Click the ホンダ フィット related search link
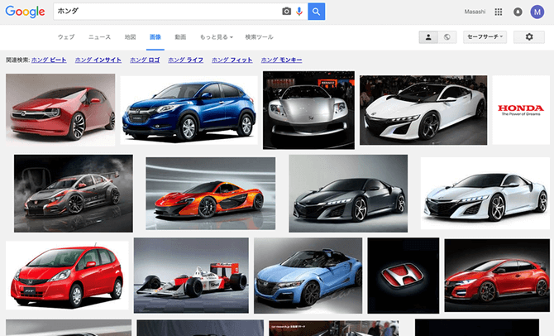The width and height of the screenshot is (554, 336). pos(232,60)
